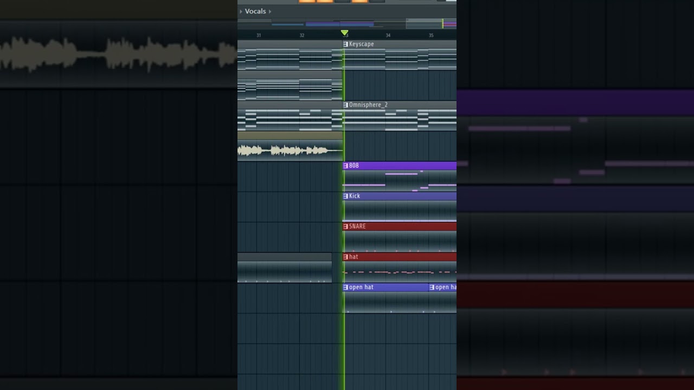This screenshot has width=694, height=390.
Task: Select the purple 808 clip title bar
Action: tap(400, 165)
